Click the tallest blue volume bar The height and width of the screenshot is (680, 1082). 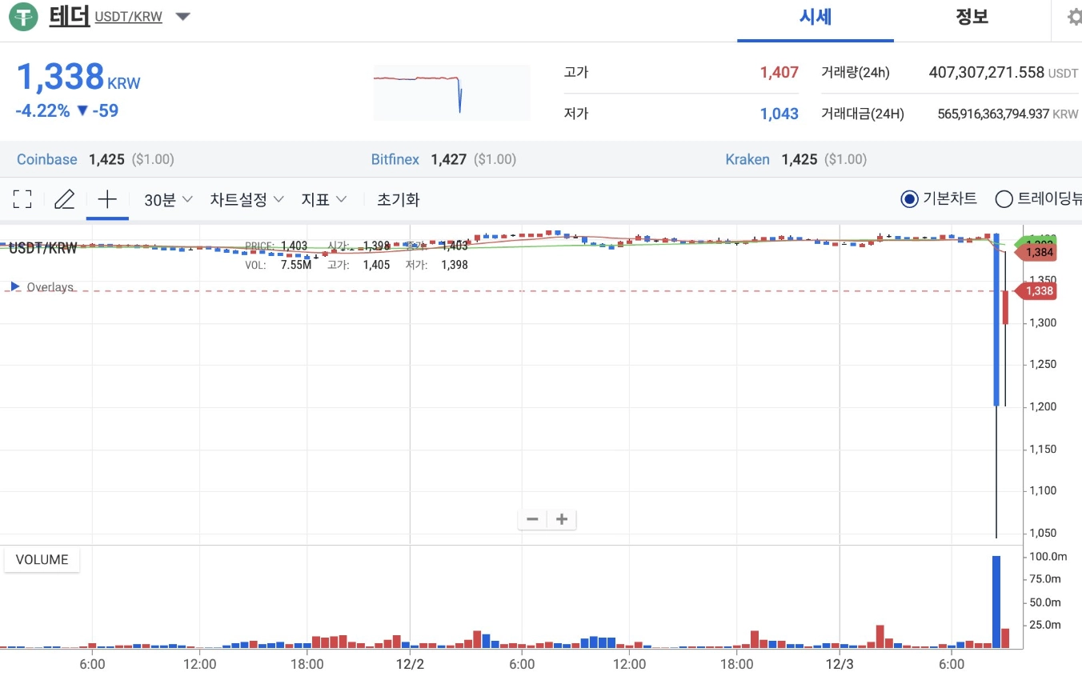[996, 602]
